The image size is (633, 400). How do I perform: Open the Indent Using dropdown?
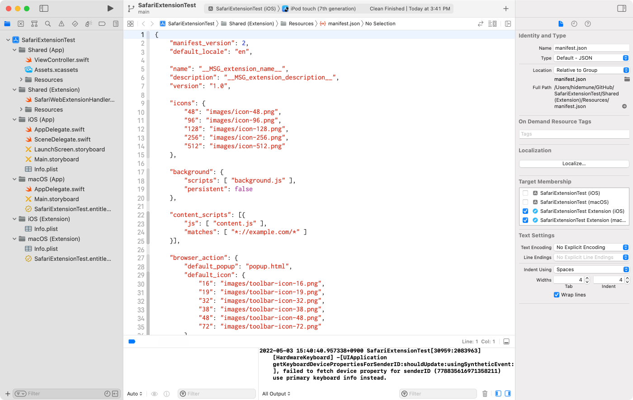tap(591, 269)
